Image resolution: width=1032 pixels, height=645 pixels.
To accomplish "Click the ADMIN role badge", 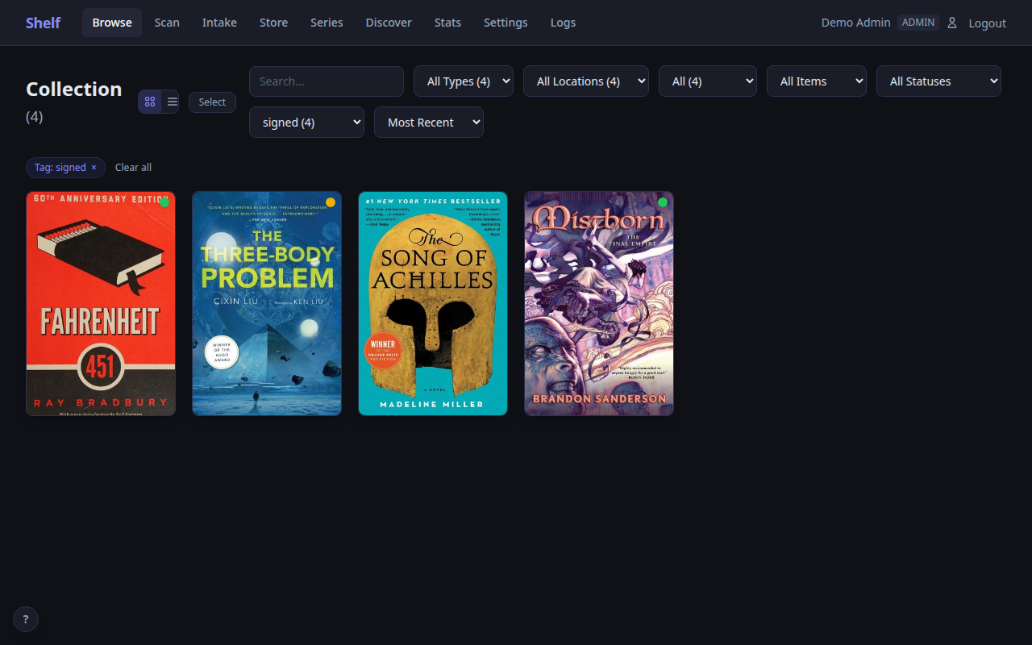I will 918,23.
